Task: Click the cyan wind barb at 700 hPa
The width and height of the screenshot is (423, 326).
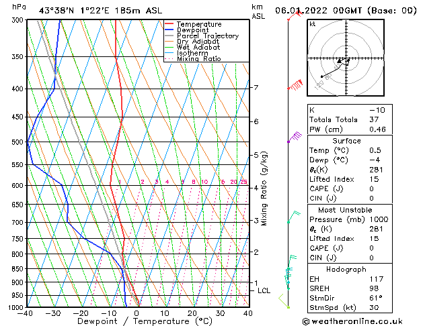Action: [293, 217]
